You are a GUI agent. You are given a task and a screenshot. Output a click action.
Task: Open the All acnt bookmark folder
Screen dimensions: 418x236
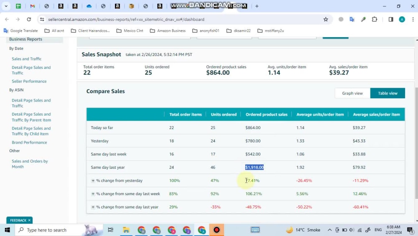[x=54, y=30]
